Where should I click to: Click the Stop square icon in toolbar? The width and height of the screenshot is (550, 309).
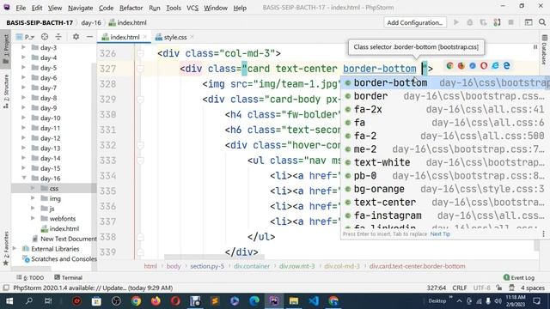pos(511,22)
